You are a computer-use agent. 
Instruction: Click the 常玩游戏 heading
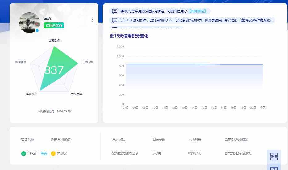coord(119,140)
